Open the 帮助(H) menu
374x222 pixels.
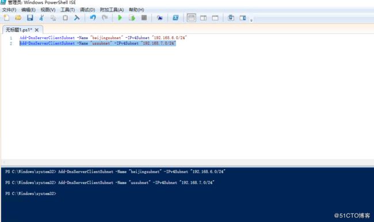point(136,10)
